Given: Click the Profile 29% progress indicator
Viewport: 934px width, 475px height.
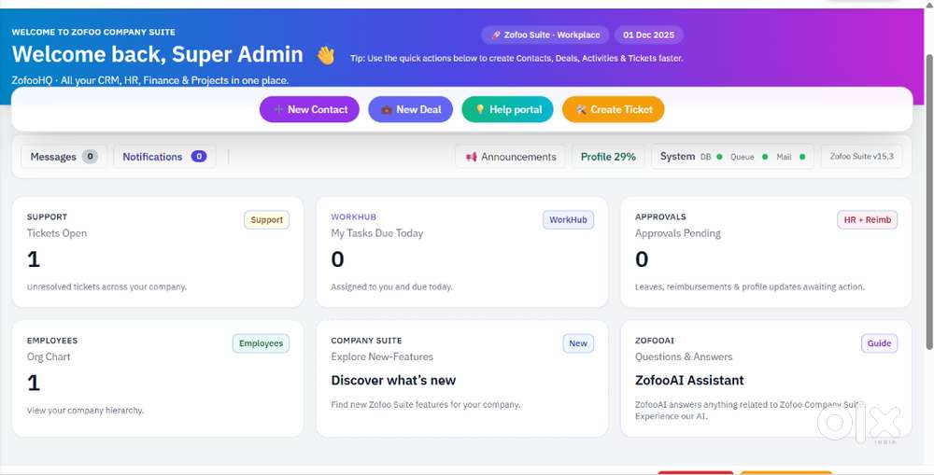Looking at the screenshot, I should coord(608,157).
